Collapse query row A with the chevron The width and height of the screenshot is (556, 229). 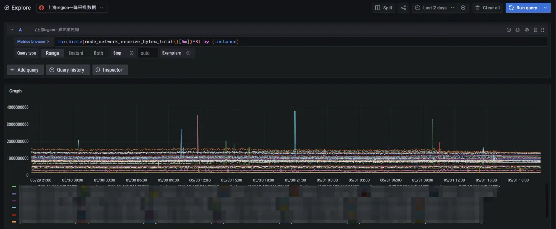point(12,30)
